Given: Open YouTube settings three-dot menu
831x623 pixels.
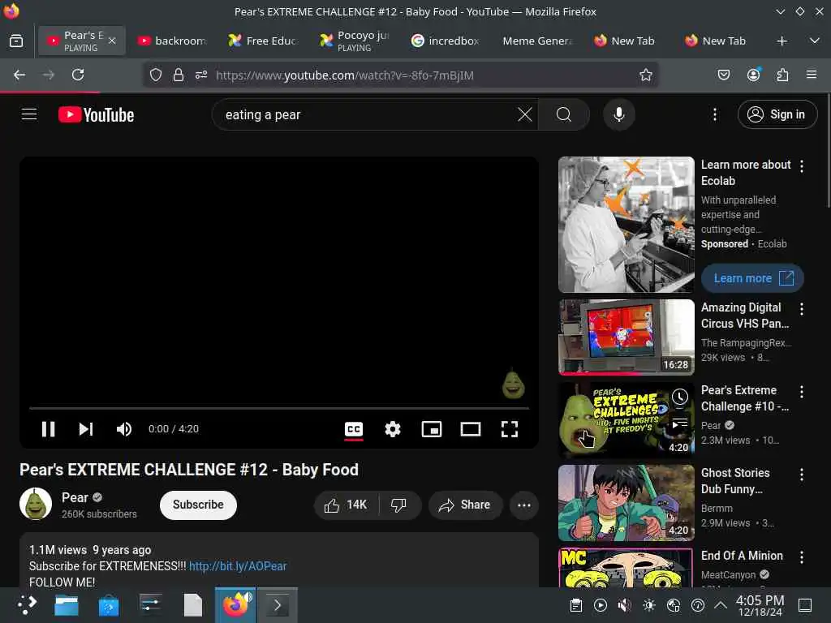Looking at the screenshot, I should (x=714, y=114).
